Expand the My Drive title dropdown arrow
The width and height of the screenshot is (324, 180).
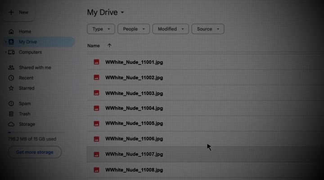[122, 13]
